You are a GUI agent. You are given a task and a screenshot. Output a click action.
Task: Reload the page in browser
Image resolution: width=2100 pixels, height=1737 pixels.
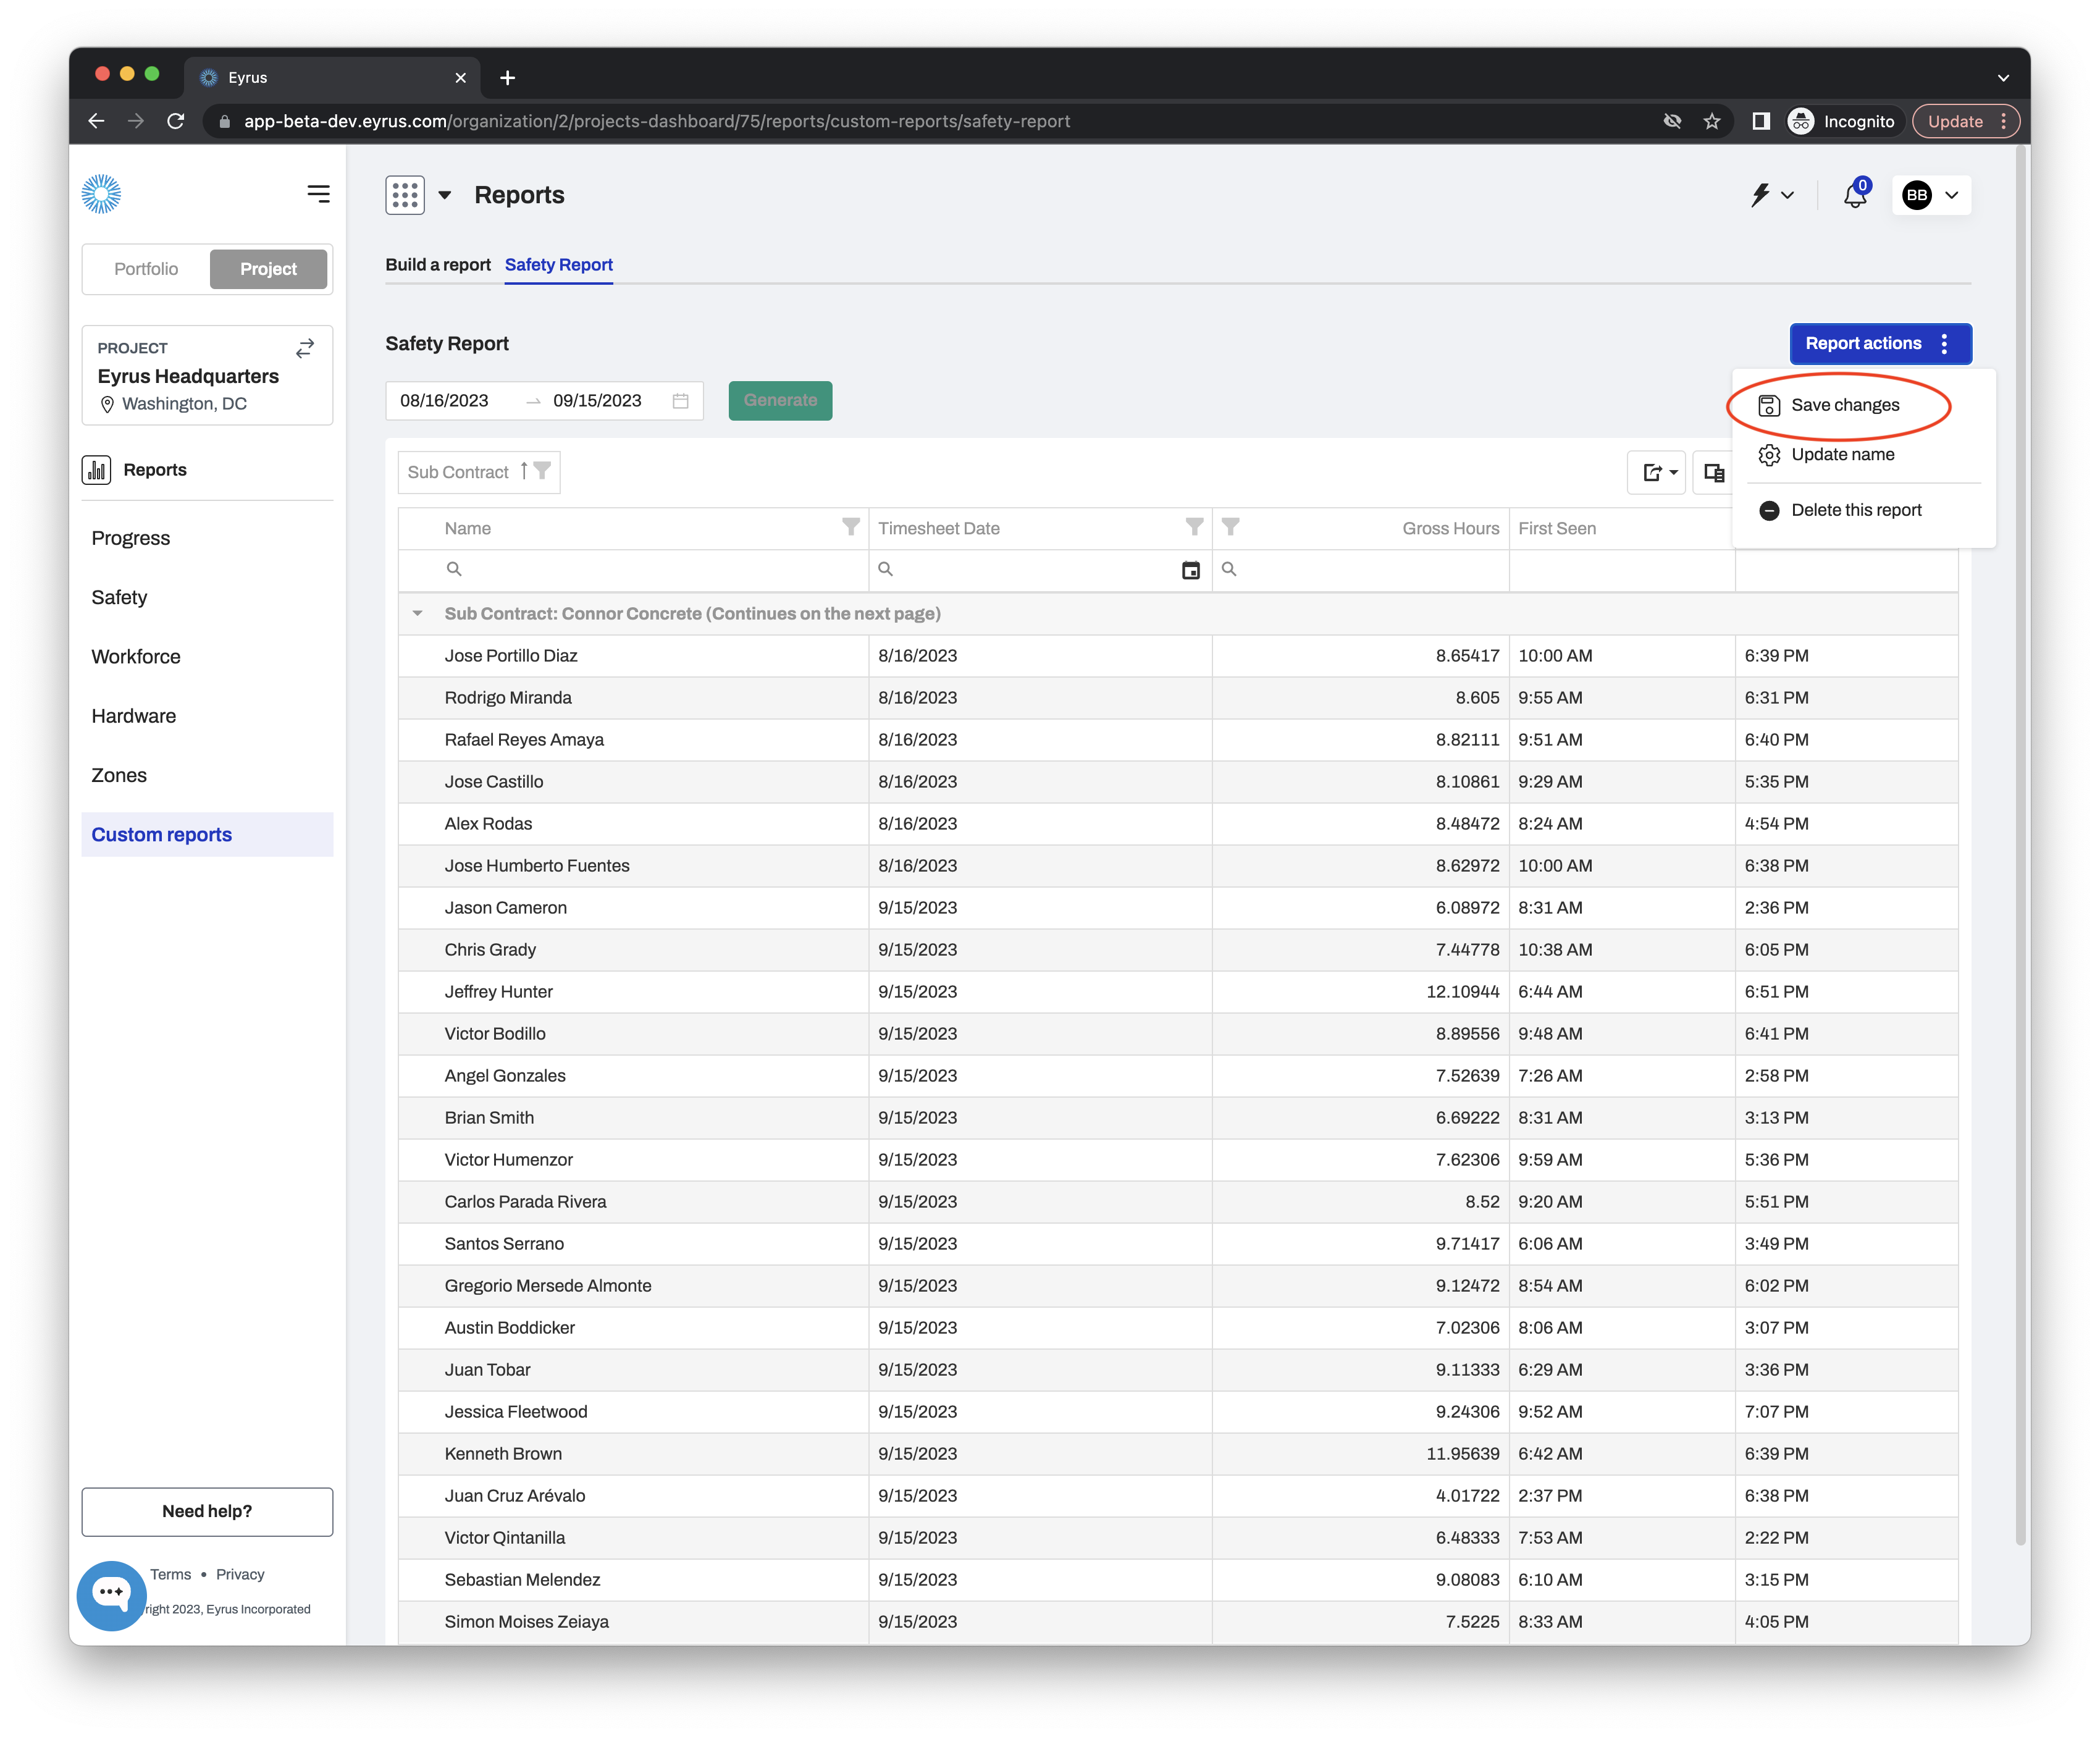tap(176, 121)
